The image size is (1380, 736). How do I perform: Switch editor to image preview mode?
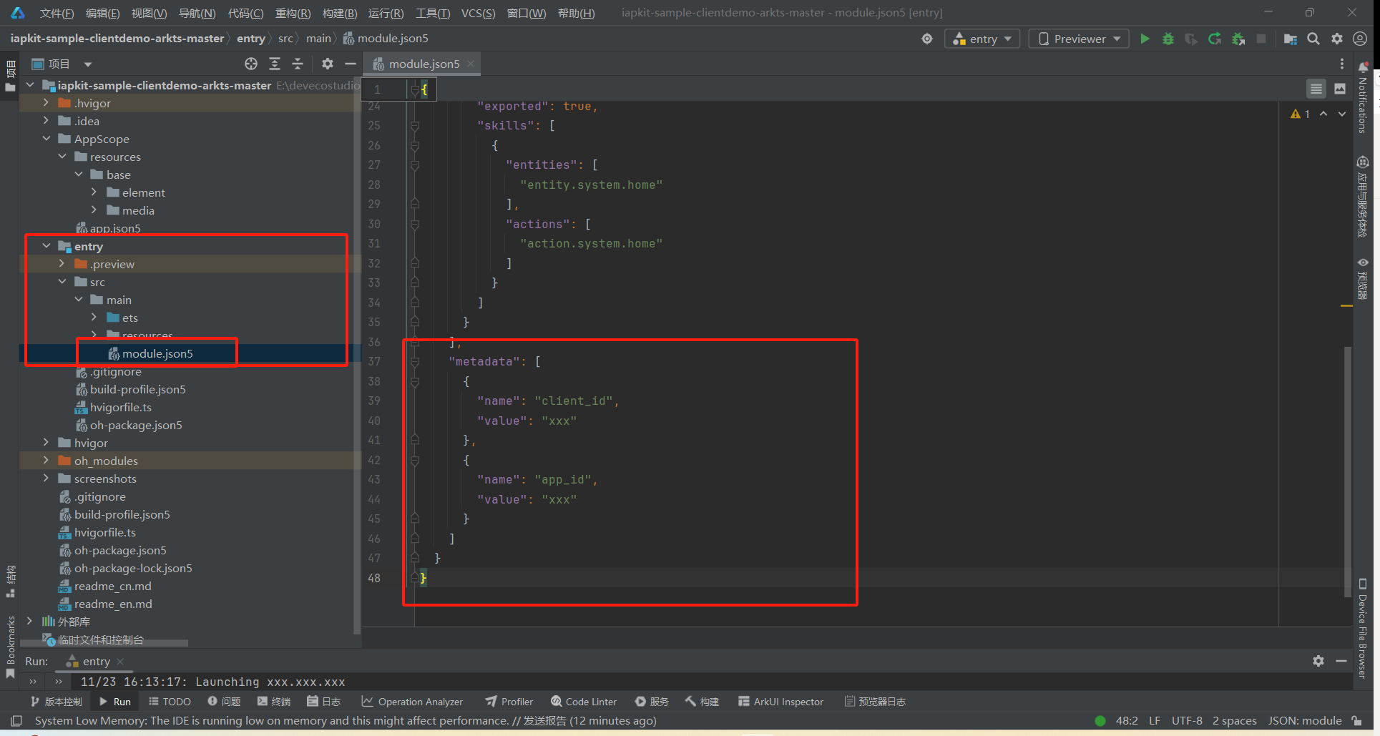point(1340,89)
